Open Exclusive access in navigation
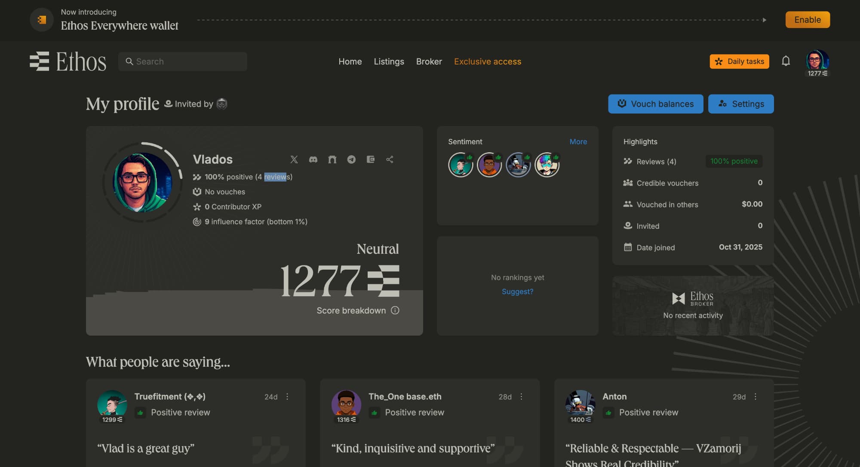Image resolution: width=860 pixels, height=467 pixels. pos(487,61)
